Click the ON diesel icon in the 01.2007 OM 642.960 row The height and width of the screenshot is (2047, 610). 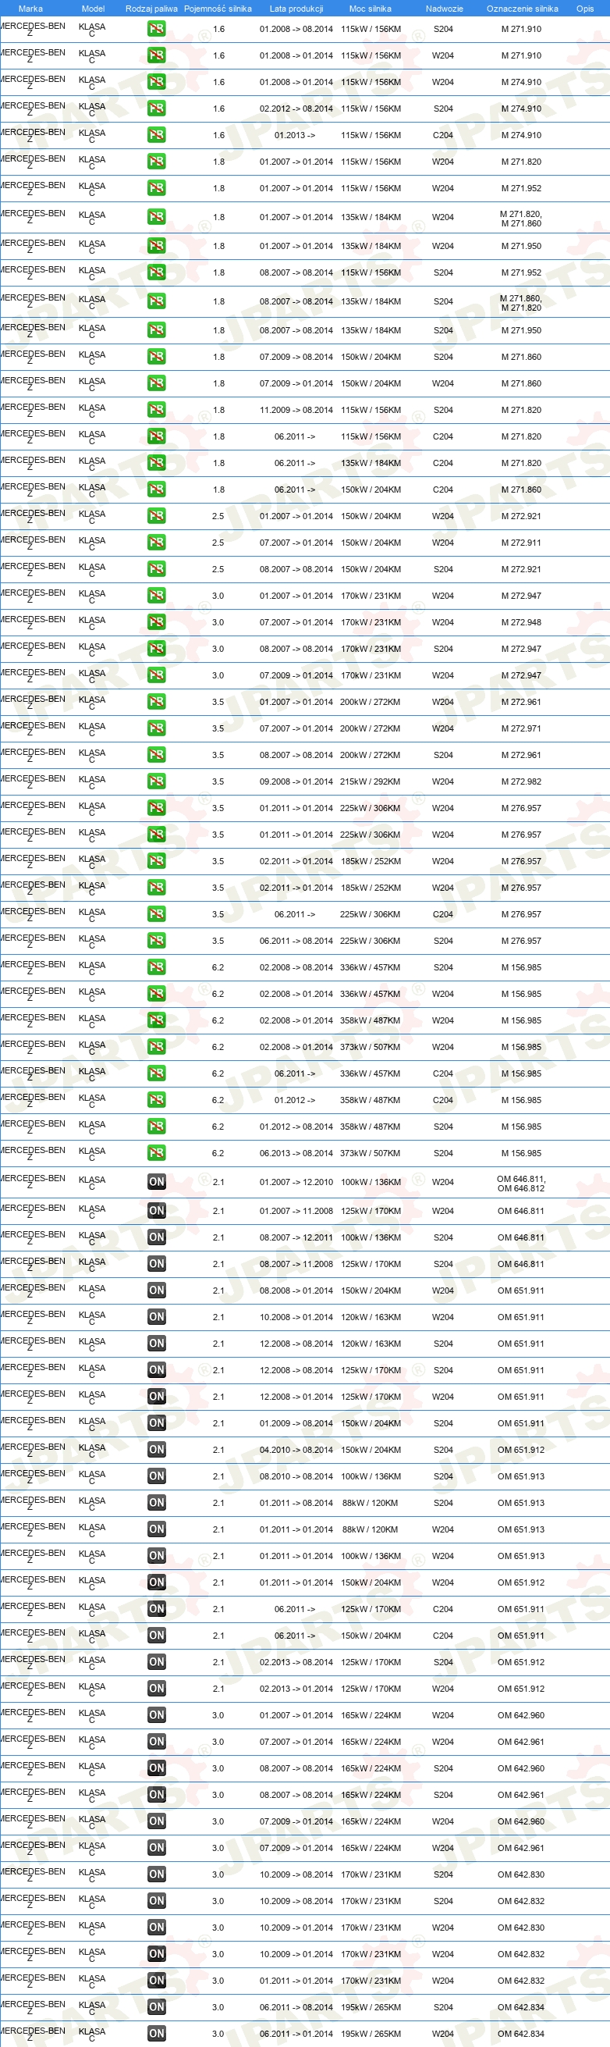157,1715
